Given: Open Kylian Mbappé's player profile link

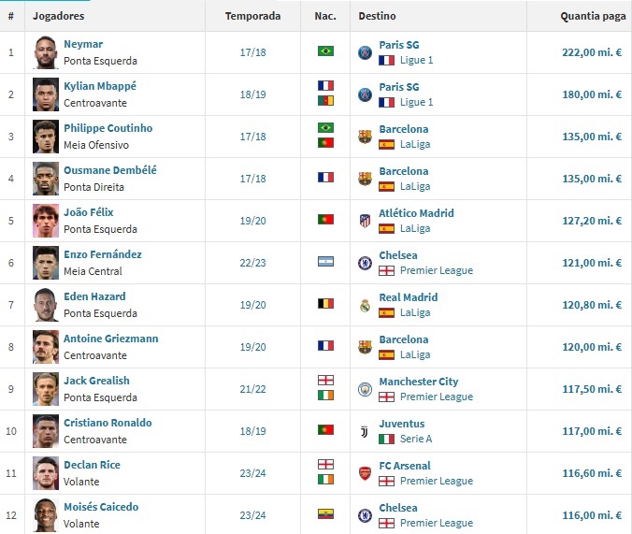Looking at the screenshot, I should pos(100,86).
